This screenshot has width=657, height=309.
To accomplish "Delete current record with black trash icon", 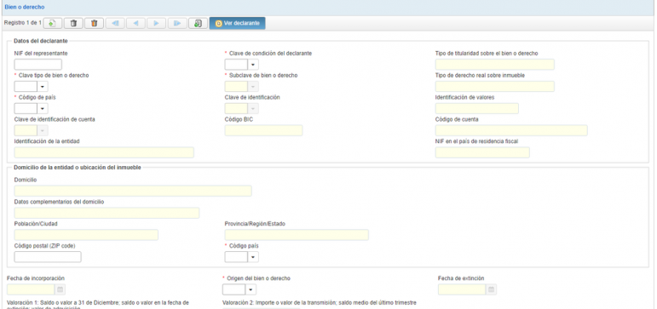I will click(x=73, y=24).
